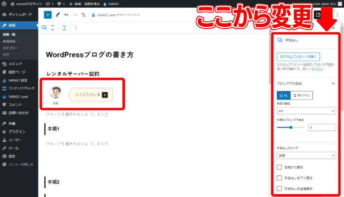This screenshot has height=197, width=344.
Task: Enable 右側から表示 checkbox
Action: (x=279, y=167)
